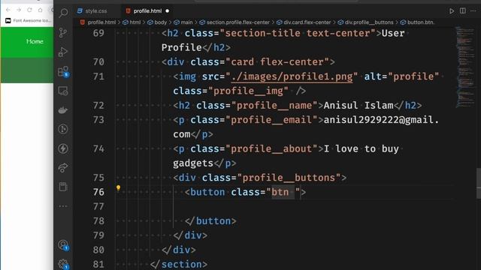Open editor More Actions menu
This screenshot has width=481, height=270.
pyautogui.click(x=473, y=10)
